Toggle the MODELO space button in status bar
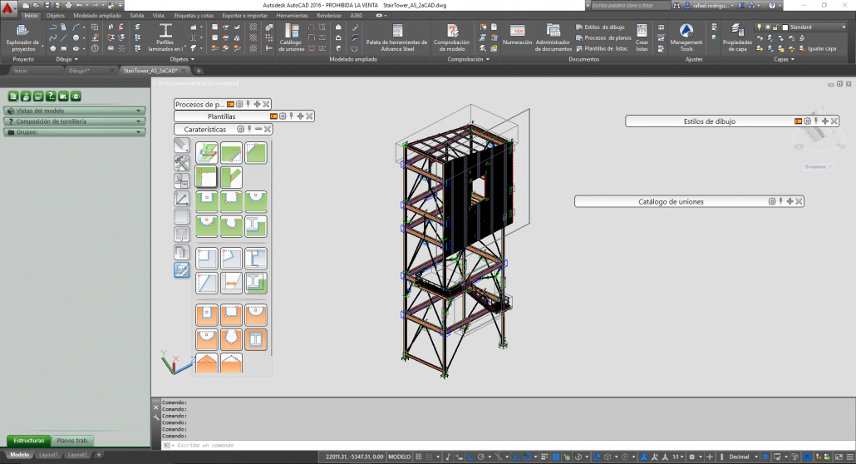This screenshot has height=464, width=856. pyautogui.click(x=400, y=457)
